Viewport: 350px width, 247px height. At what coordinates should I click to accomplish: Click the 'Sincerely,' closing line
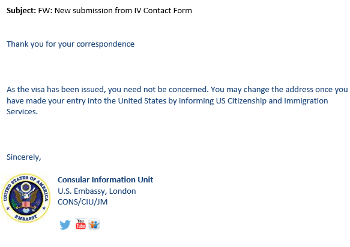(23, 157)
